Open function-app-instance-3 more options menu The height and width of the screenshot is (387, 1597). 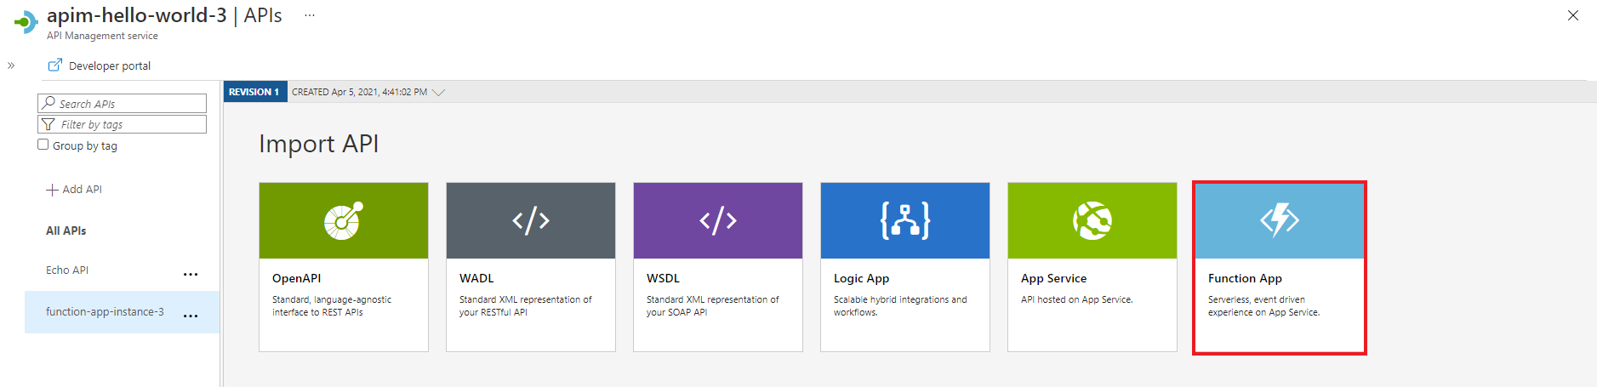[x=191, y=316]
